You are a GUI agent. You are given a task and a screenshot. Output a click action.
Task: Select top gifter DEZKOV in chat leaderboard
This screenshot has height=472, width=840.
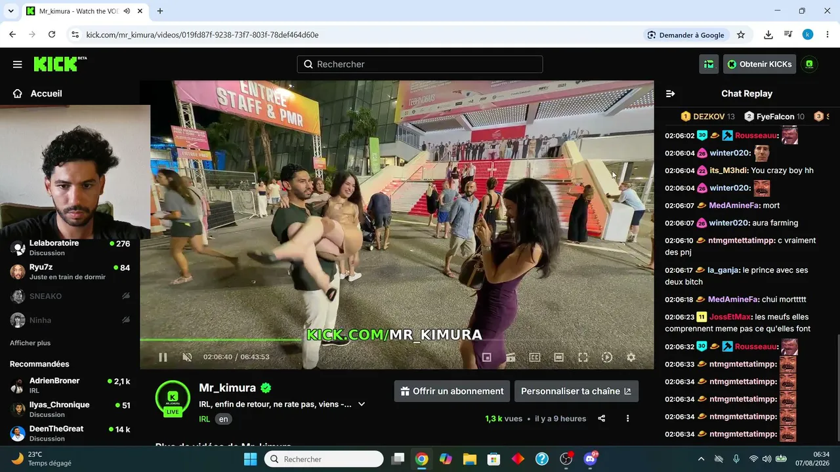[x=707, y=117]
